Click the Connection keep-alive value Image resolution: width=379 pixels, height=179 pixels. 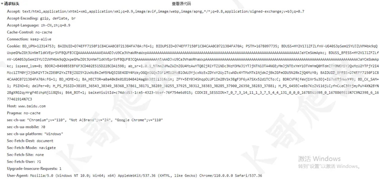coord(41,39)
